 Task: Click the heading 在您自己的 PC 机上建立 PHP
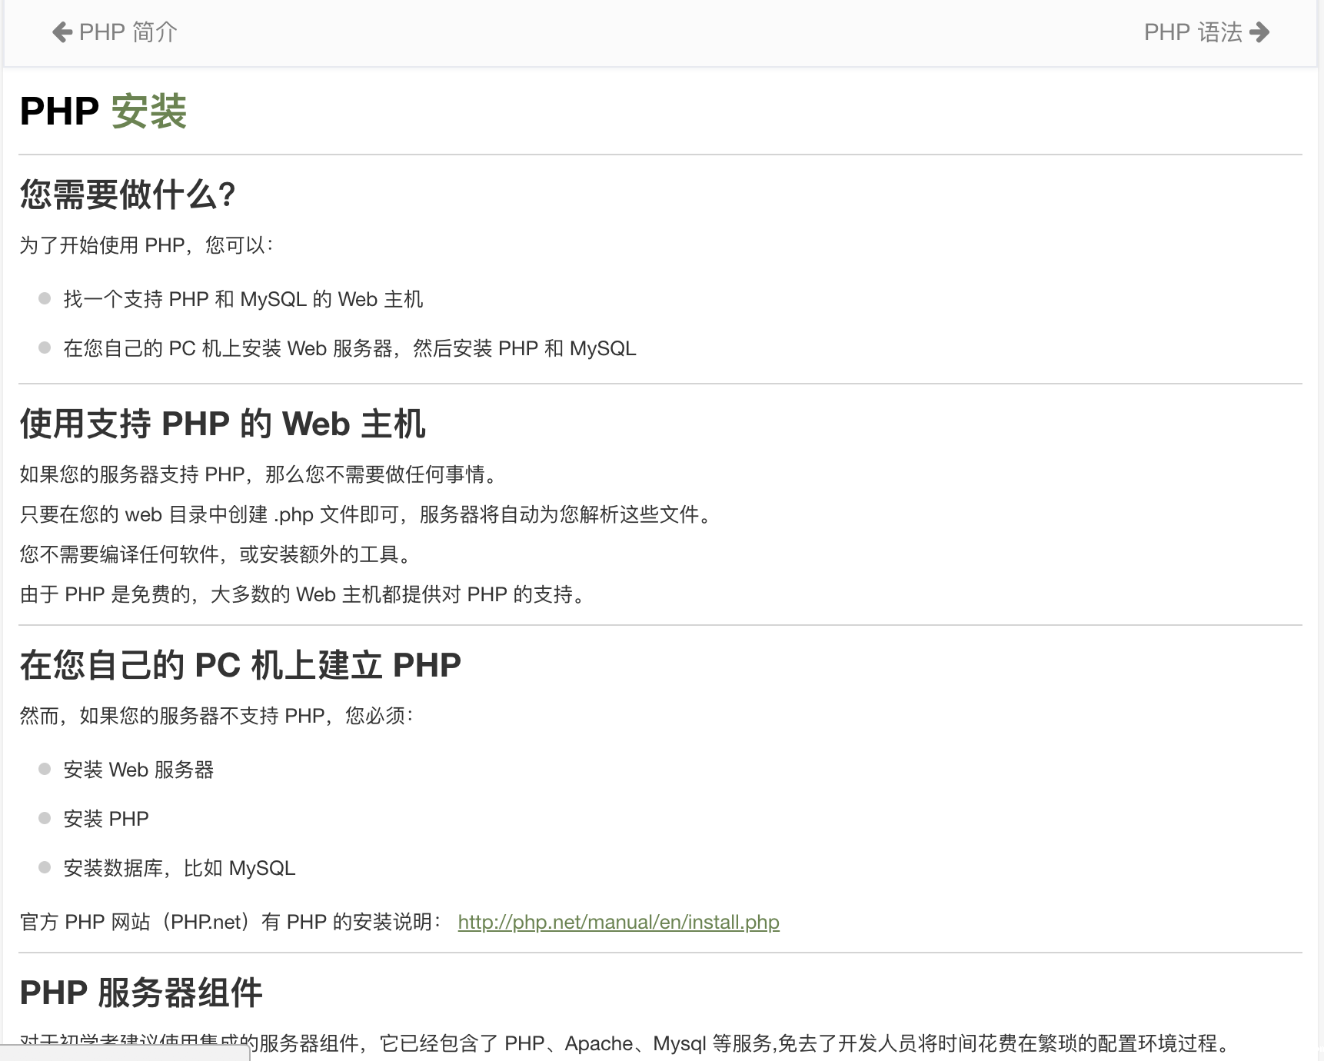pos(240,665)
